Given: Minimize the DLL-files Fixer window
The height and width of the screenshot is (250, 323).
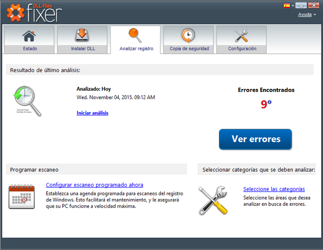Looking at the screenshot, I should point(301,5).
